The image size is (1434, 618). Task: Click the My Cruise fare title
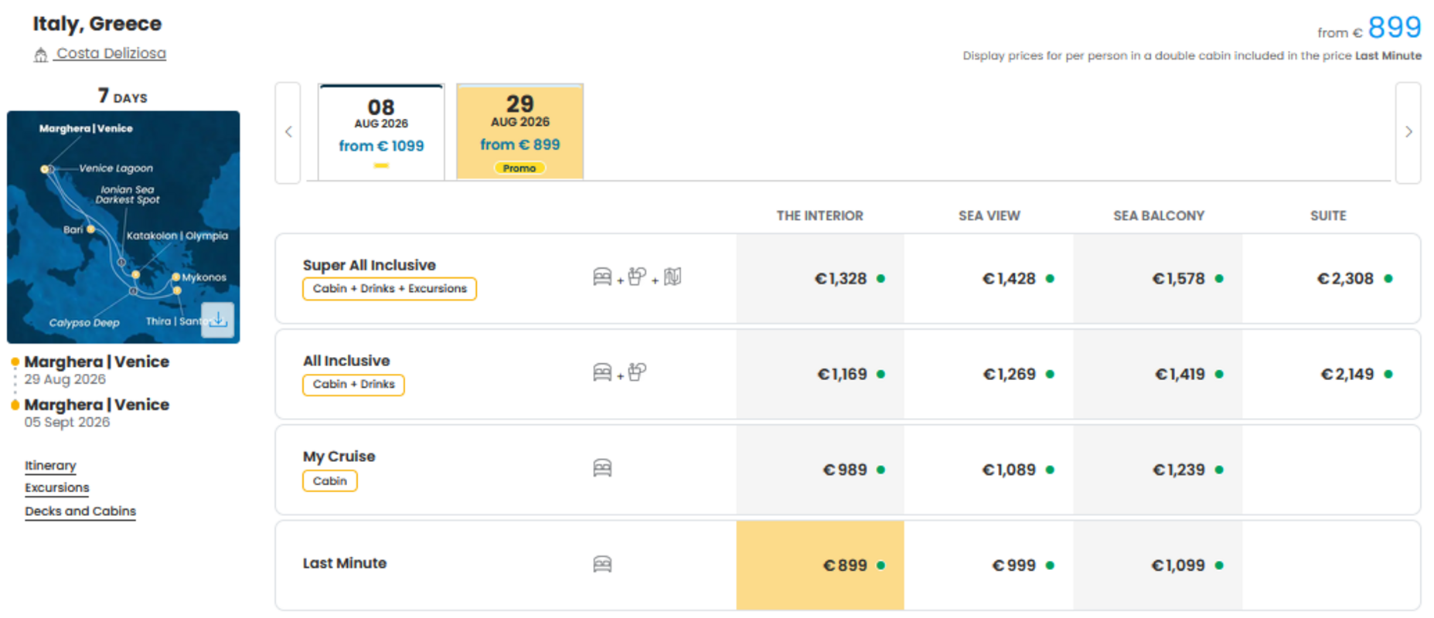click(339, 457)
